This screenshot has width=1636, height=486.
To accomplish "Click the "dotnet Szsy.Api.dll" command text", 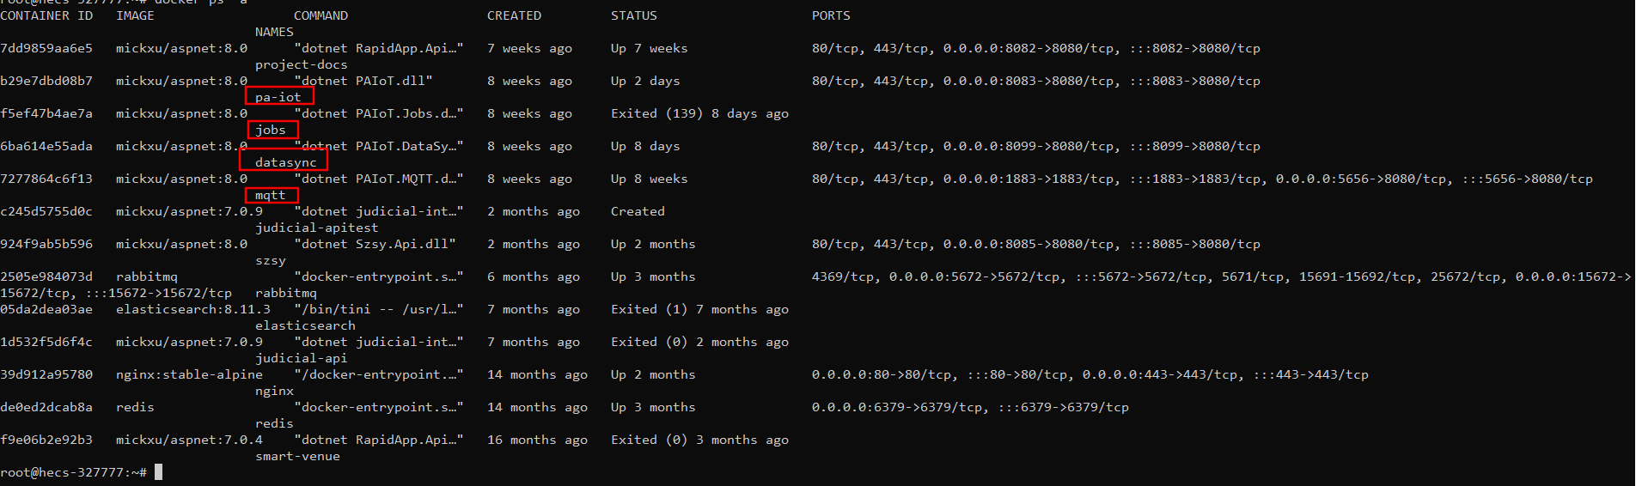I will [x=375, y=244].
